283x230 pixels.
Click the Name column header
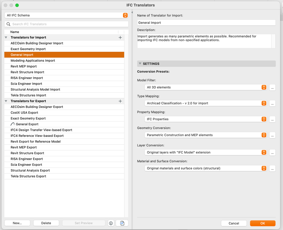coord(64,32)
